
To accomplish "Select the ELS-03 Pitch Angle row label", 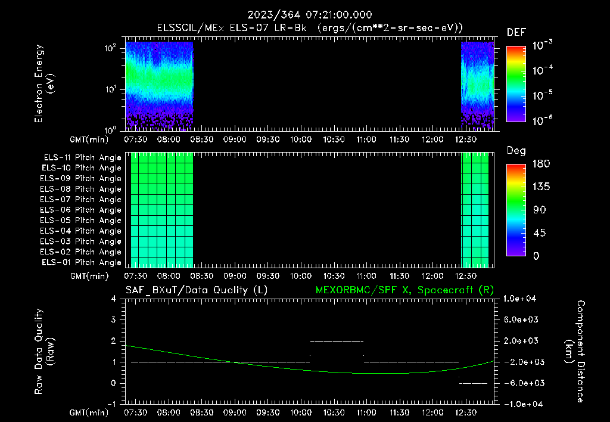I will pyautogui.click(x=81, y=242).
